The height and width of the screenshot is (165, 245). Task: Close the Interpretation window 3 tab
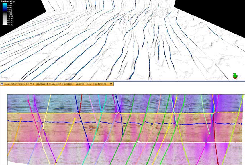pyautogui.click(x=111, y=84)
